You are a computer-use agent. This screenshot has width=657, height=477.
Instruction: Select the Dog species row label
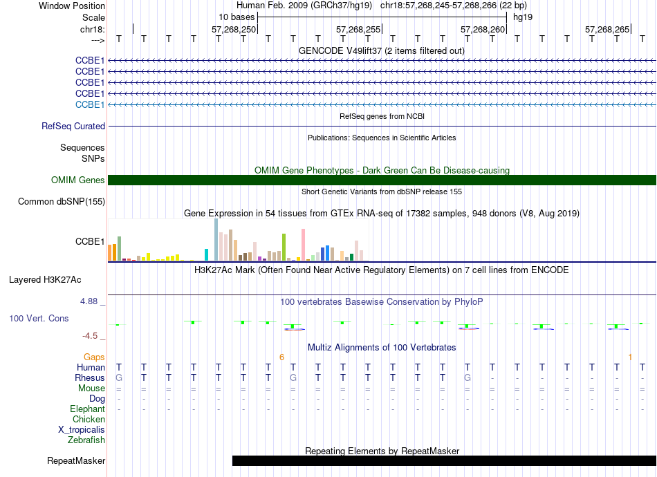(97, 399)
